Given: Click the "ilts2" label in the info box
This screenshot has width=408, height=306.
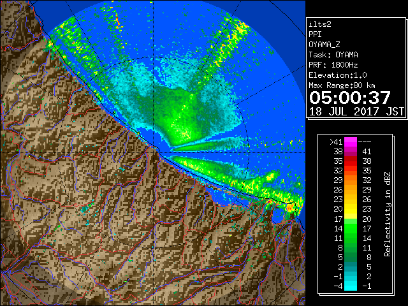Looking at the screenshot, I should click(320, 24).
